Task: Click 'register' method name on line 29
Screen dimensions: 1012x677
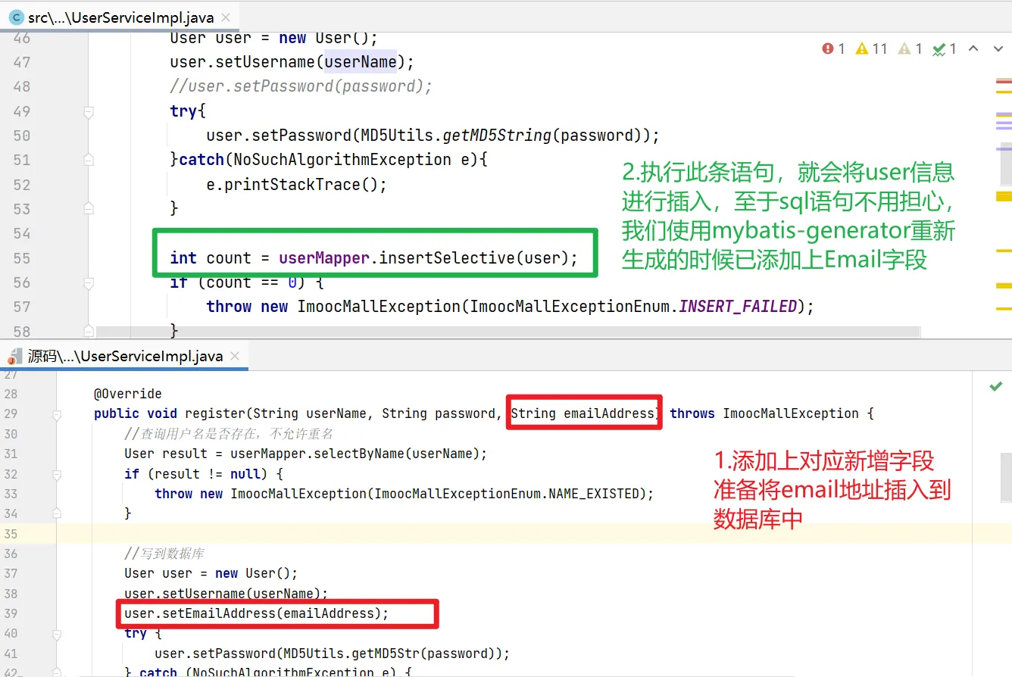Action: [215, 413]
